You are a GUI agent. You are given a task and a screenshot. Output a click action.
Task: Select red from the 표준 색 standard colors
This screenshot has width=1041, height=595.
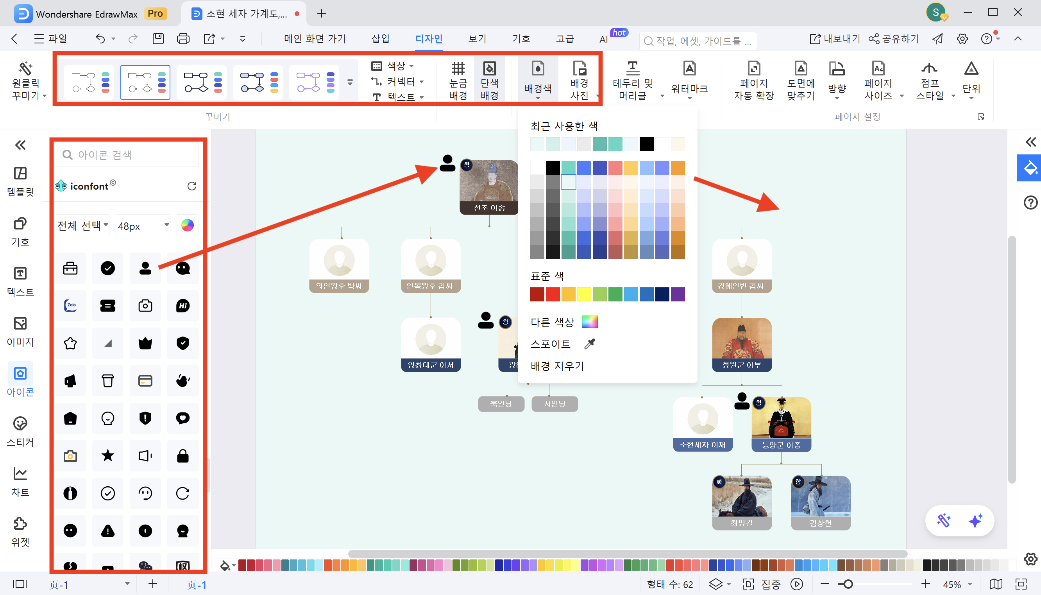[553, 294]
